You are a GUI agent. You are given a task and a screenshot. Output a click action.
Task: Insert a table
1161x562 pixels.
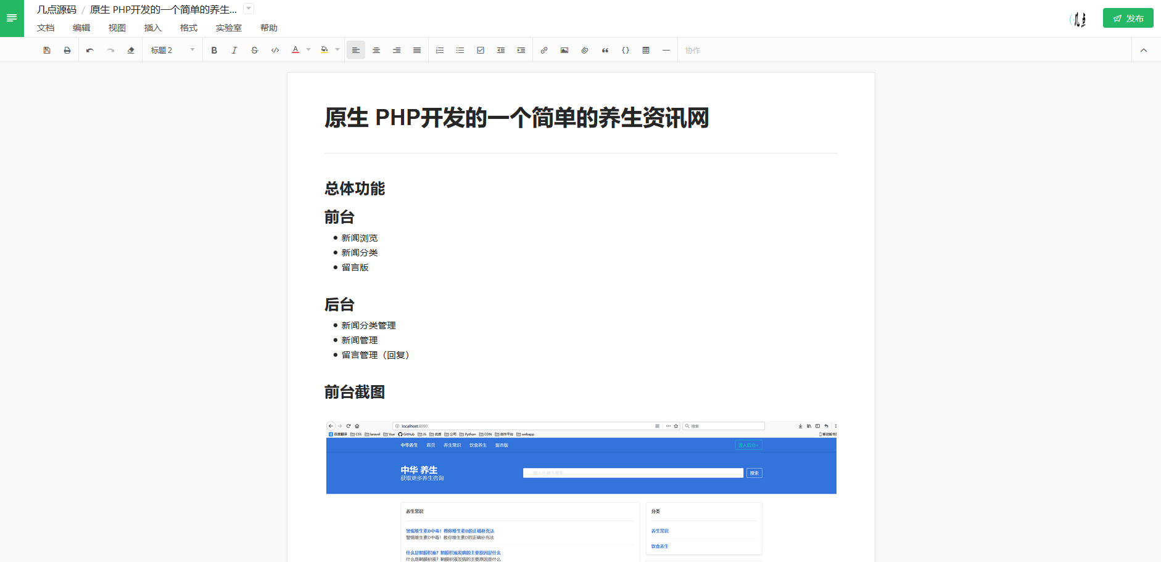(646, 51)
